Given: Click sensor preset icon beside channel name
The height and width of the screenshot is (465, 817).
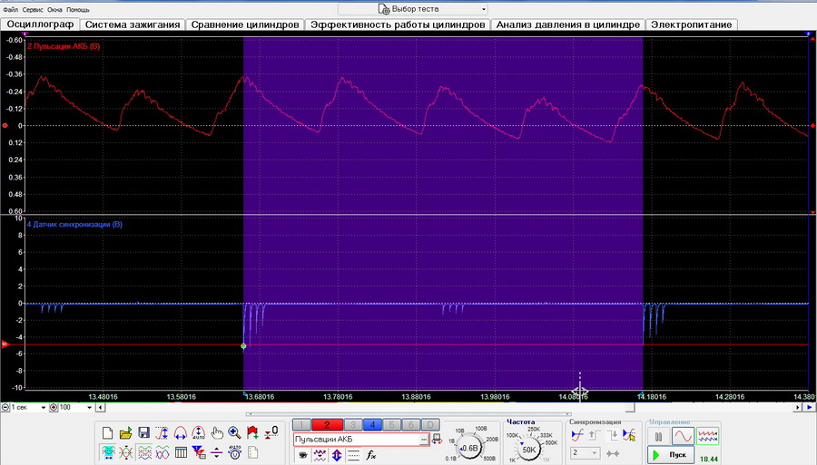Looking at the screenshot, I should pyautogui.click(x=437, y=440).
